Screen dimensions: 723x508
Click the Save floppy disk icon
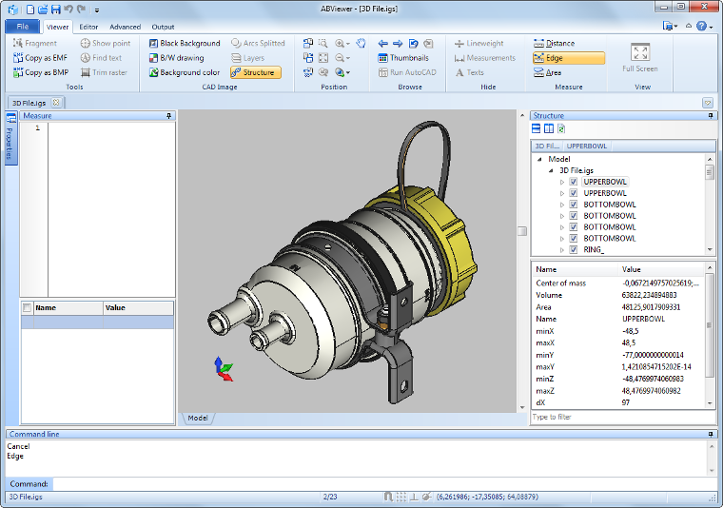coord(56,9)
